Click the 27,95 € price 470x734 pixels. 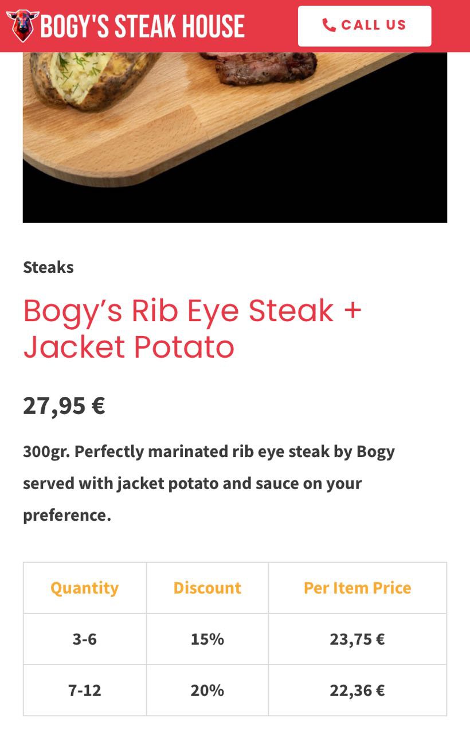(x=64, y=405)
